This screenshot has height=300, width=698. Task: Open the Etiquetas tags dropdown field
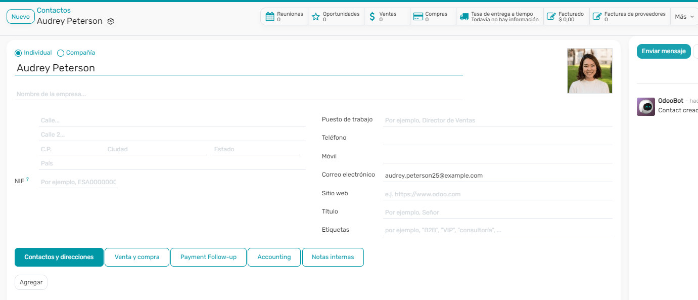pos(497,230)
